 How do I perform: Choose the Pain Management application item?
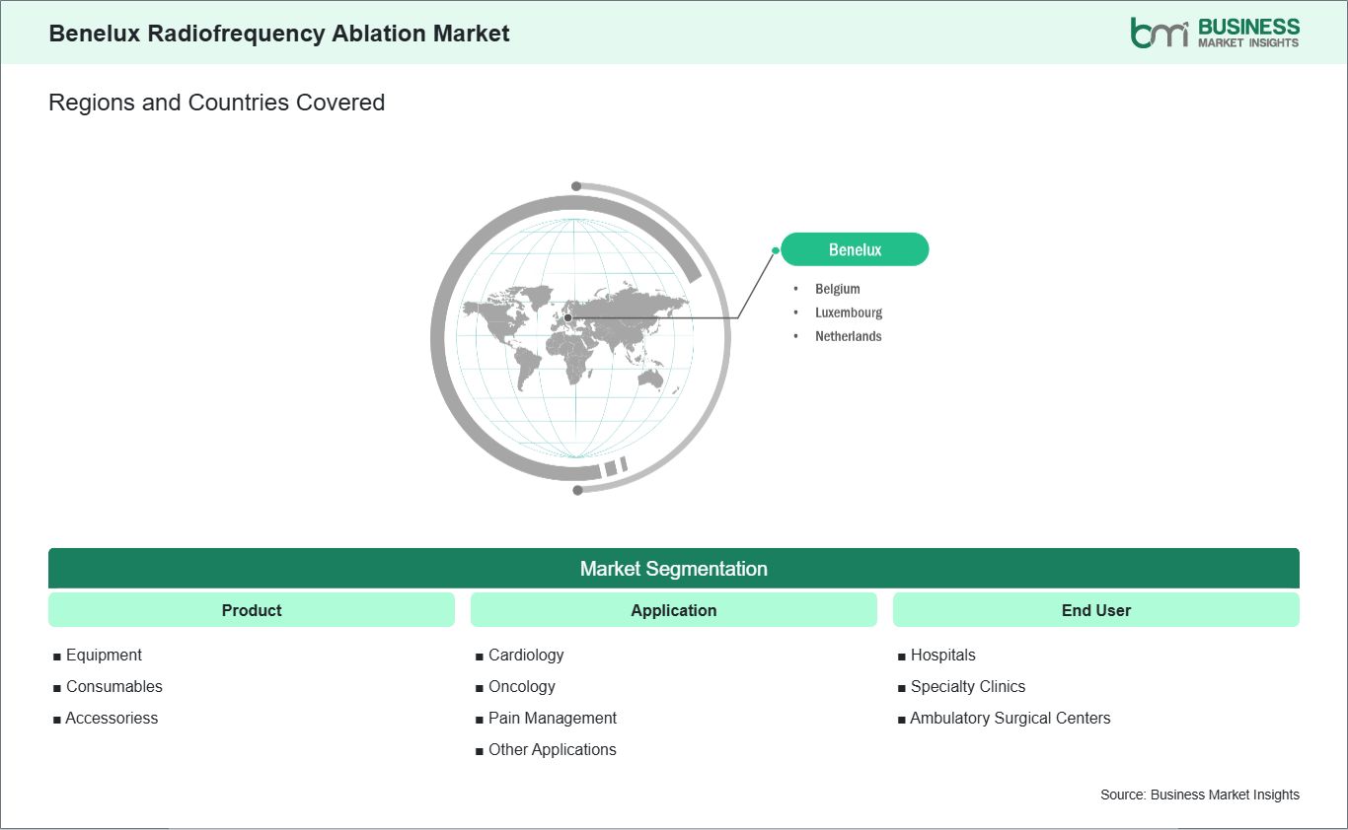pyautogui.click(x=553, y=718)
